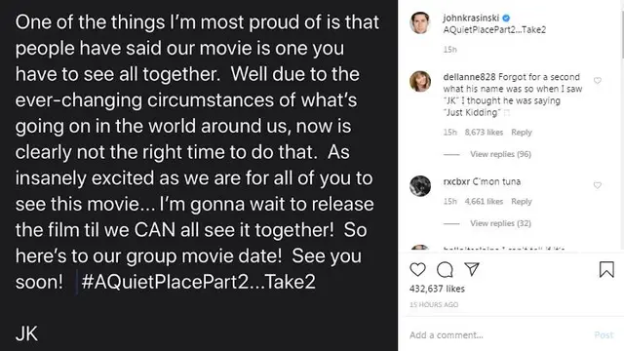Open comments via the speech bubble icon
624x351 pixels.
tap(445, 269)
